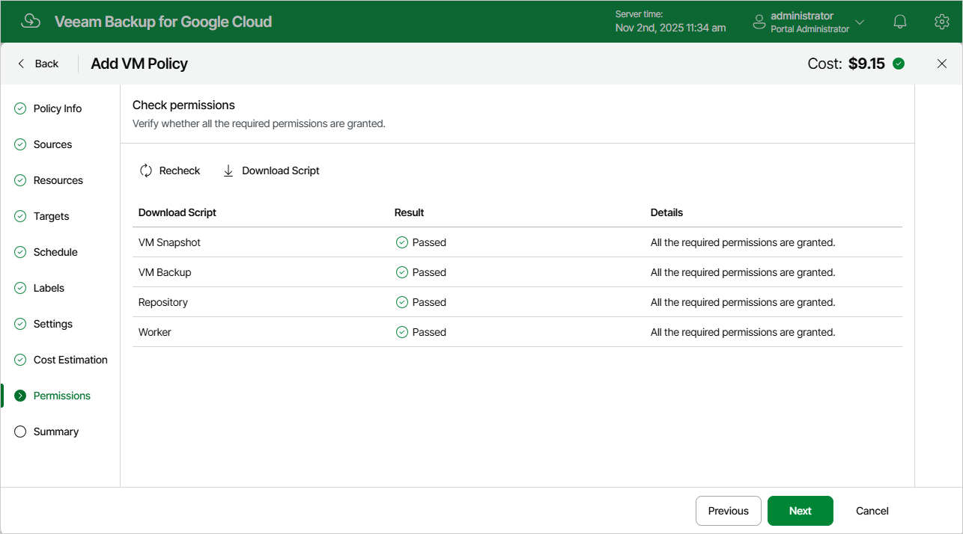Click the Targets step checkmark icon

click(20, 216)
